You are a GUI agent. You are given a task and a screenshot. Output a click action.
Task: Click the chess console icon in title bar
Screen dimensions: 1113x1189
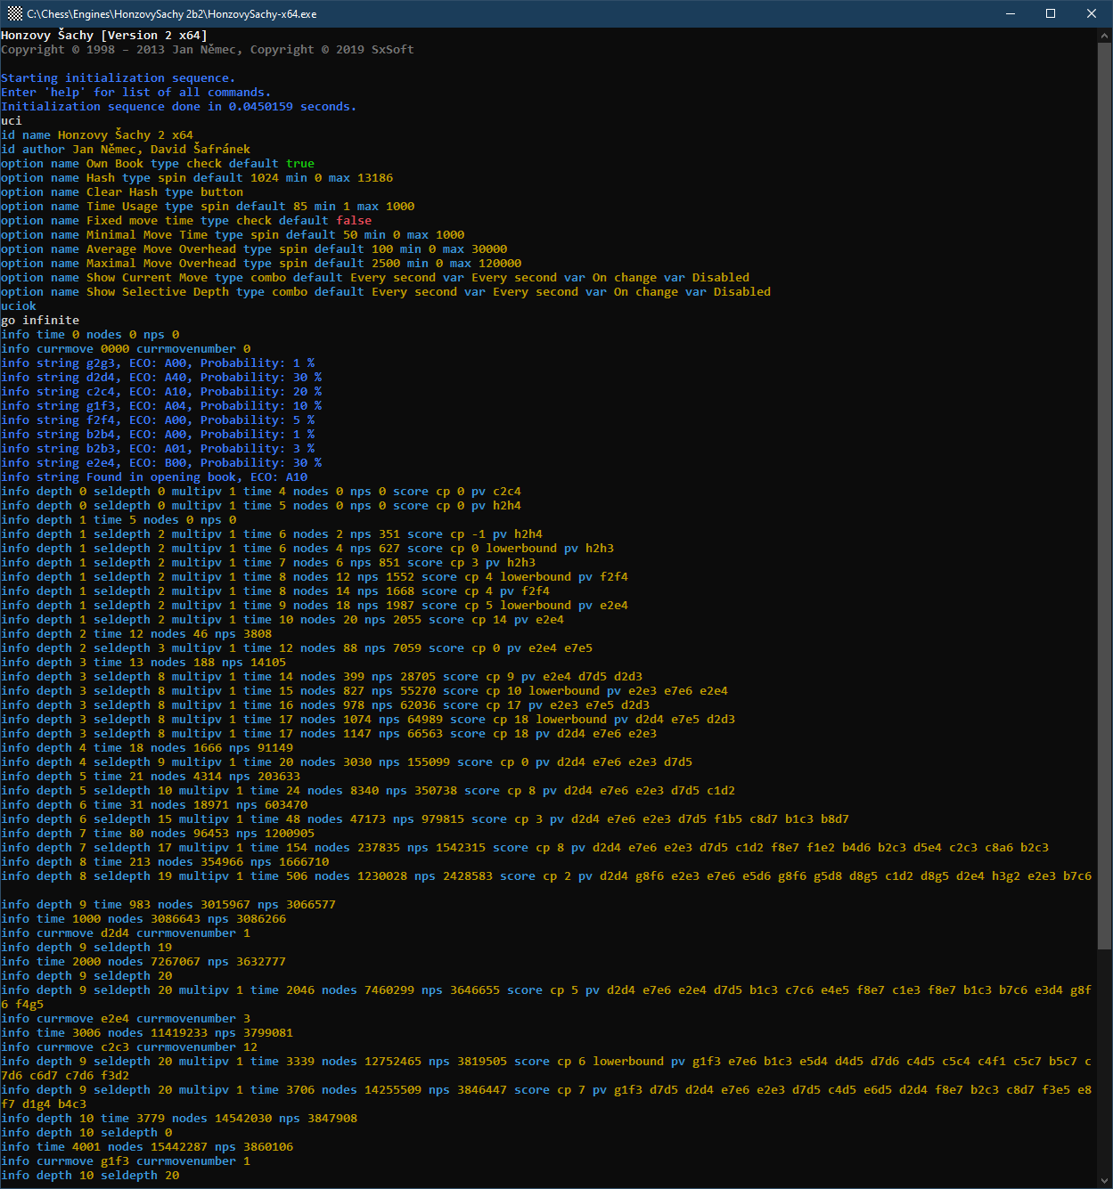pos(15,13)
